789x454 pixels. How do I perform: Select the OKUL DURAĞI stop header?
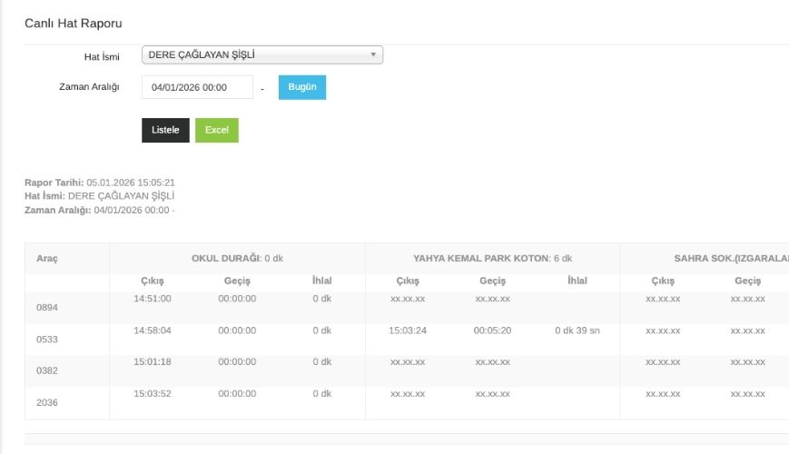coord(237,259)
